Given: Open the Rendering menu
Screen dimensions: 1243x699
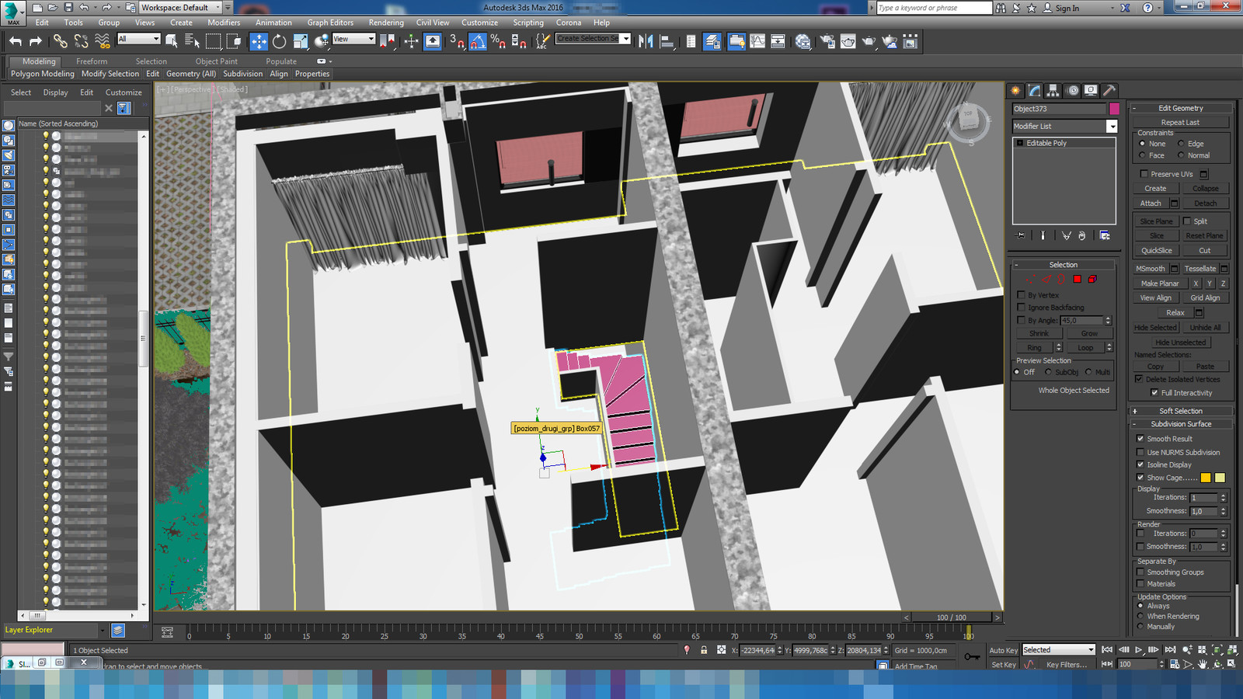Looking at the screenshot, I should [x=386, y=23].
